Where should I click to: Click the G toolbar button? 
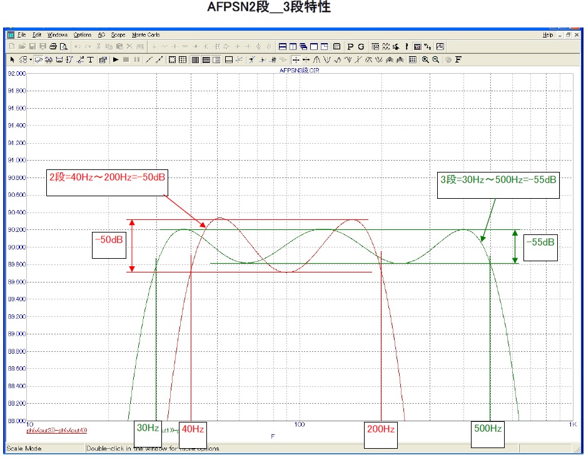click(361, 47)
